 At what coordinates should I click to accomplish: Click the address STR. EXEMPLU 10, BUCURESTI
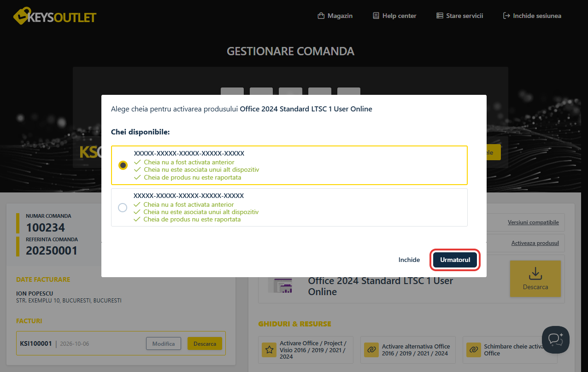pyautogui.click(x=69, y=301)
